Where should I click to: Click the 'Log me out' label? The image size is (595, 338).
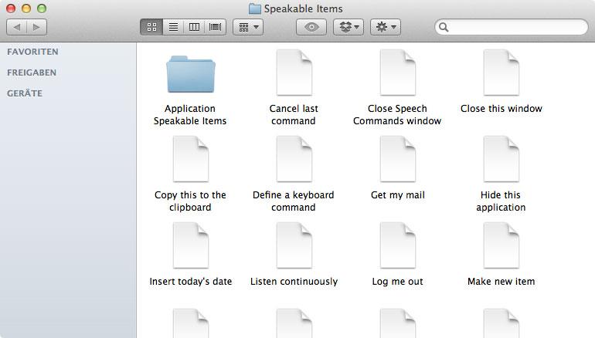[x=398, y=282]
